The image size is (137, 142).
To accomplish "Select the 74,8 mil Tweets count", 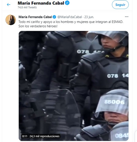I will pyautogui.click(x=27, y=7).
